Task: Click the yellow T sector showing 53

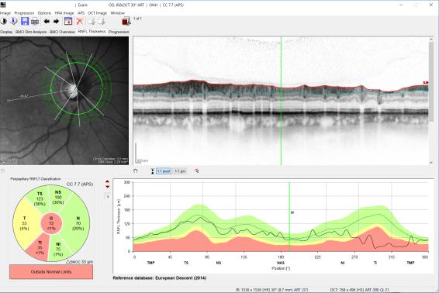Action: point(24,223)
